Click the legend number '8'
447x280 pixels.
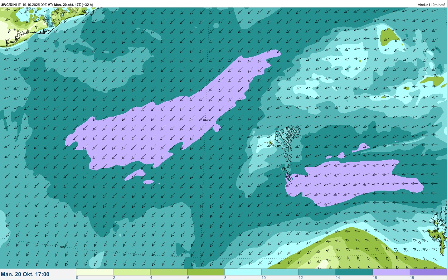click(225, 278)
